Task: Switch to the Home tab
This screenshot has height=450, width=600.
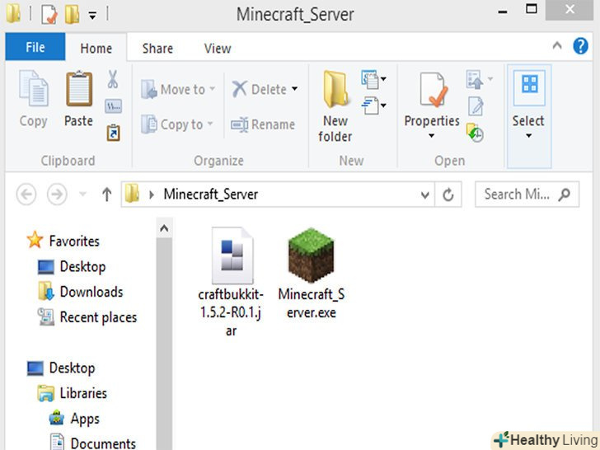Action: [x=96, y=48]
